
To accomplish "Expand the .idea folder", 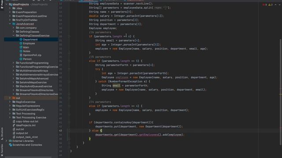I will tap(10, 8).
